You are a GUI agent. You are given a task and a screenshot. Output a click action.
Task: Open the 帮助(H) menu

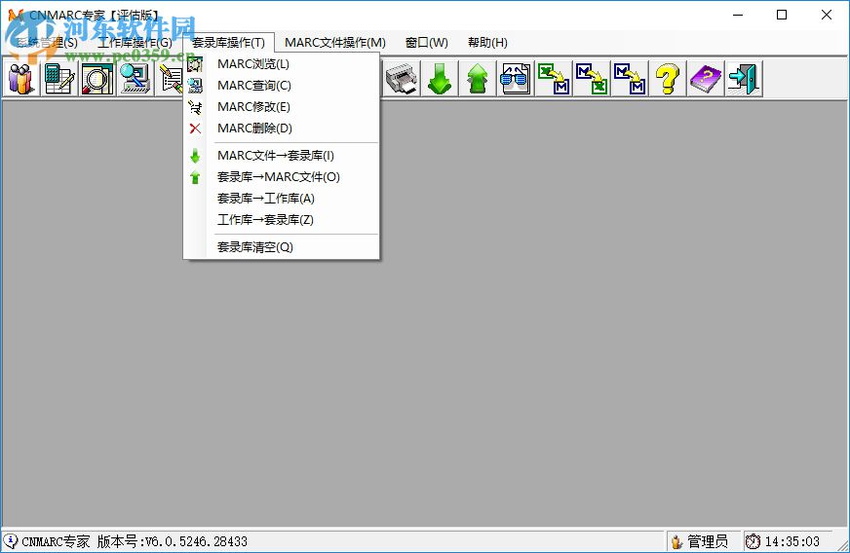(x=487, y=42)
